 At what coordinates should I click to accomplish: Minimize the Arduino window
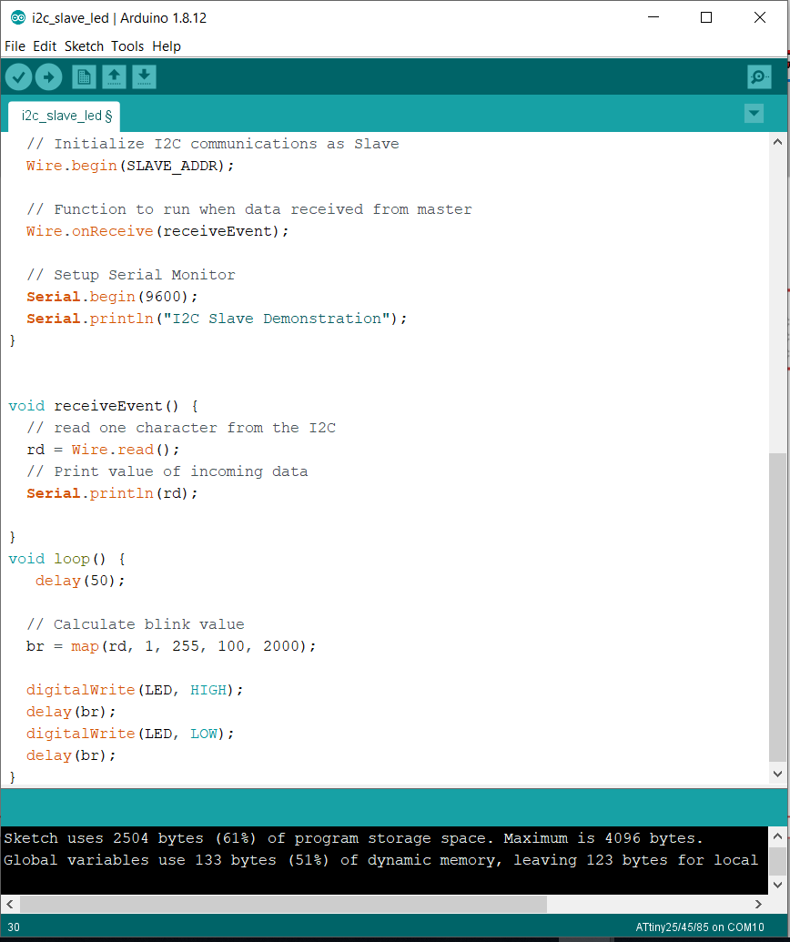pyautogui.click(x=653, y=17)
